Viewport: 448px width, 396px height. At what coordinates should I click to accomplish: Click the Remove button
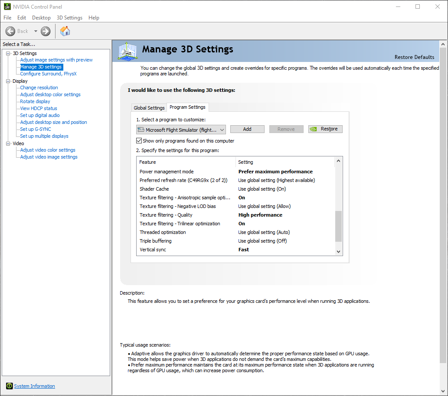pos(286,129)
